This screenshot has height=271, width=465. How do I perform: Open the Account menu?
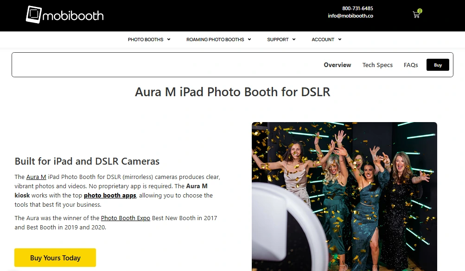pyautogui.click(x=323, y=39)
